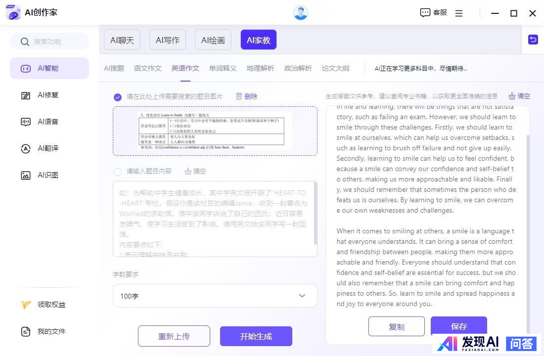Screen dimensions: 544x356
Task: Click the 开始生成 button
Action: point(256,336)
